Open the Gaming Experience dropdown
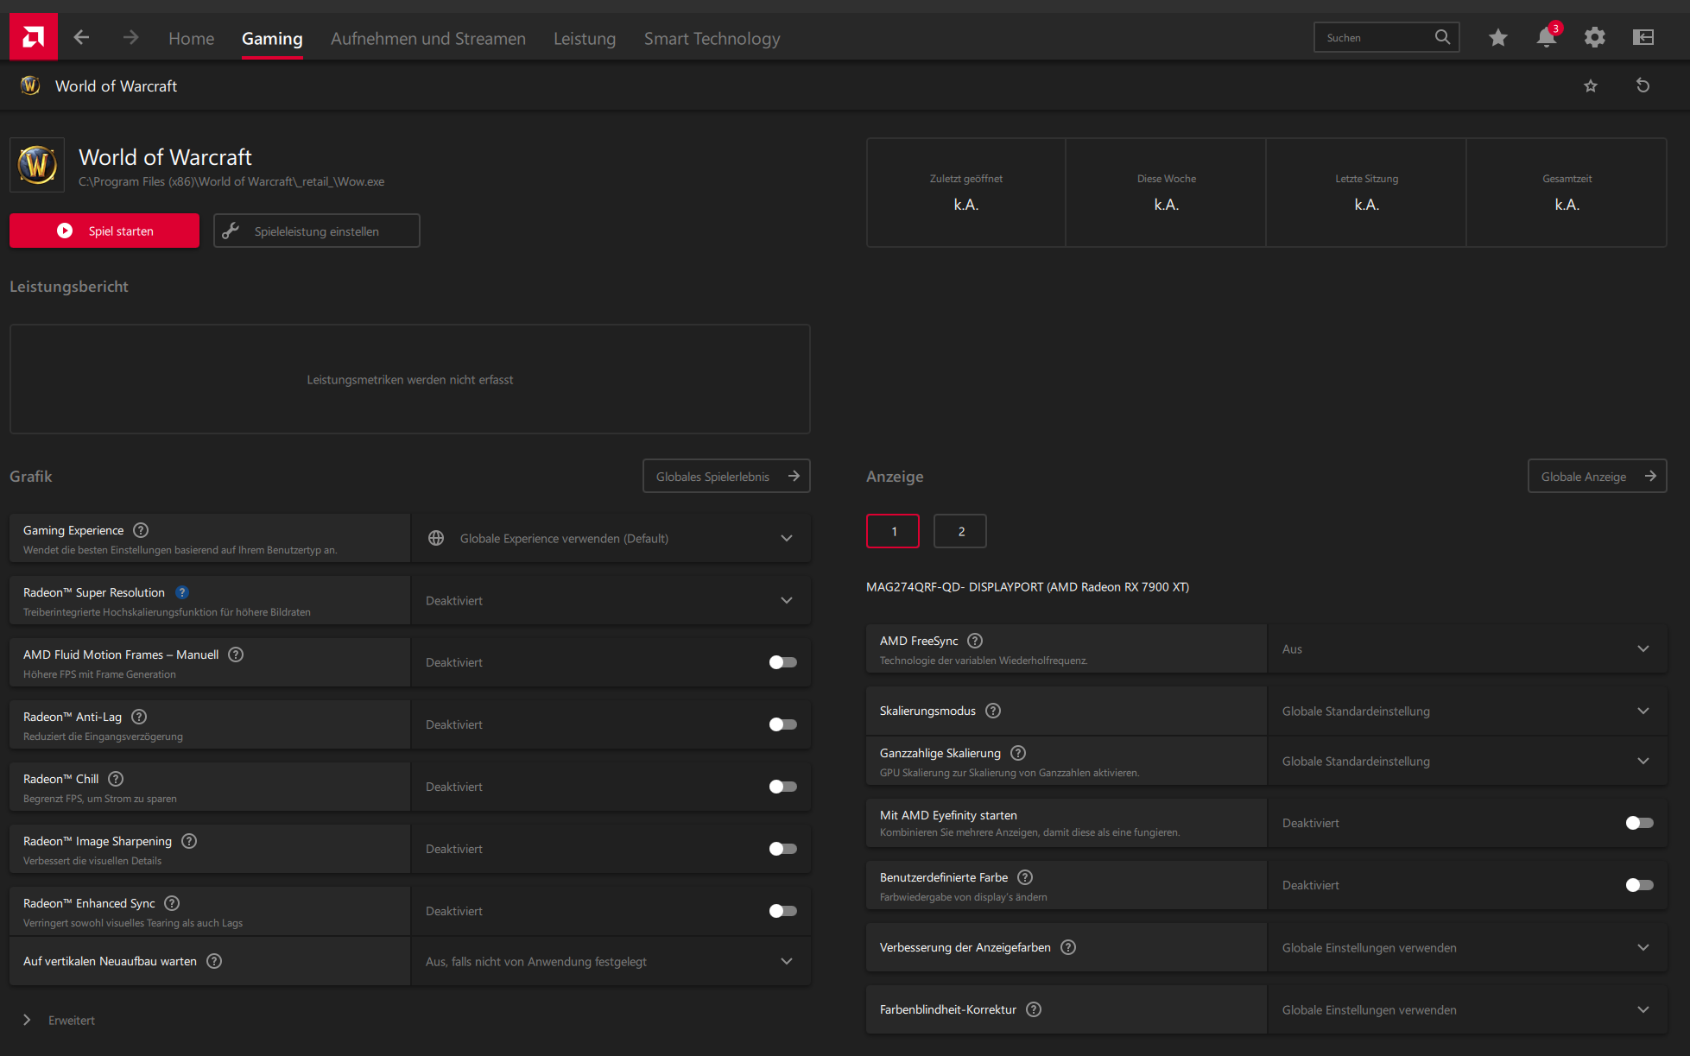The image size is (1690, 1056). (x=611, y=538)
